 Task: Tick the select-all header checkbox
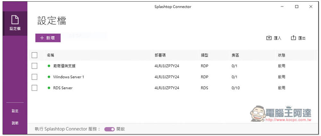tap(35, 55)
